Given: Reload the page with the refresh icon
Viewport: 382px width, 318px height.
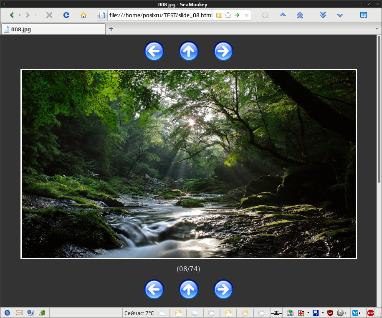Looking at the screenshot, I should tap(66, 15).
